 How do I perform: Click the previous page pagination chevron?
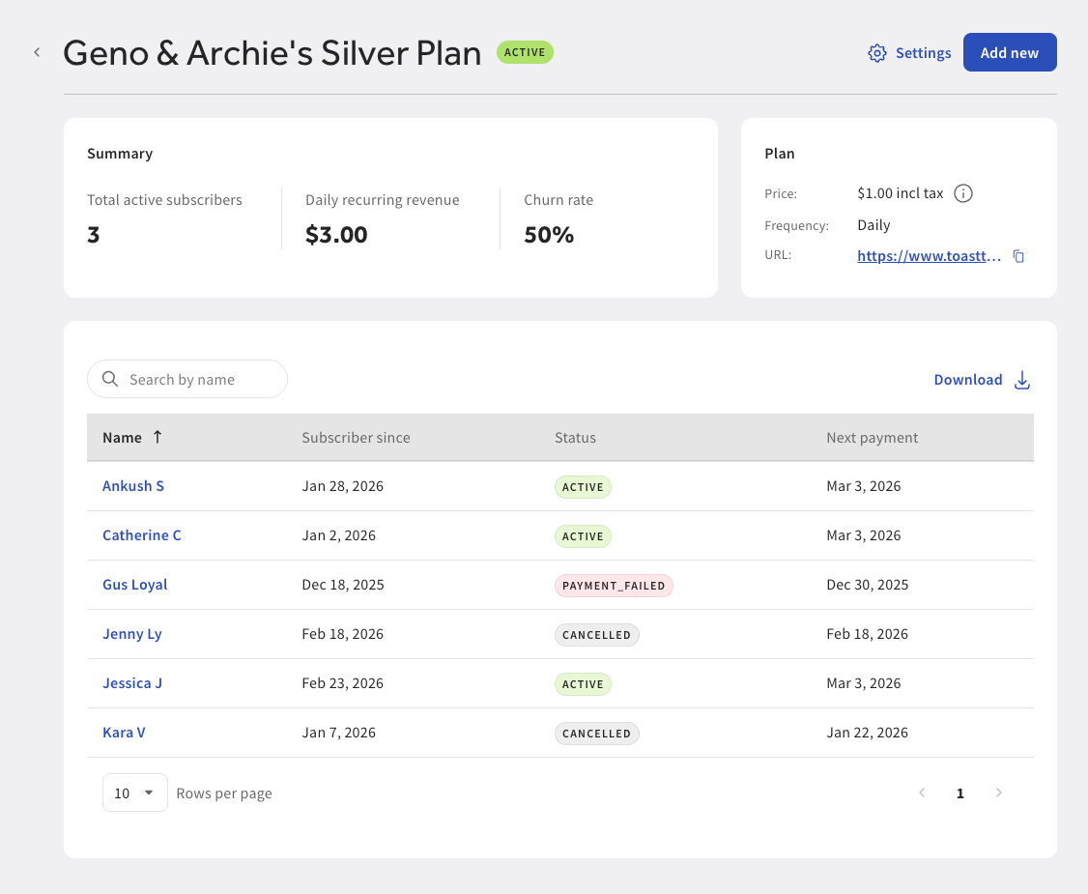pos(922,793)
